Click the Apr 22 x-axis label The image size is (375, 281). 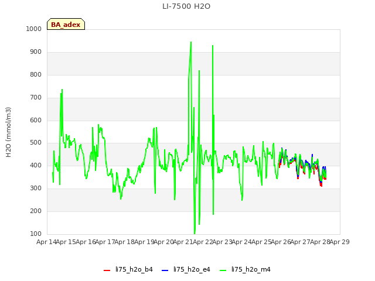(x=203, y=242)
